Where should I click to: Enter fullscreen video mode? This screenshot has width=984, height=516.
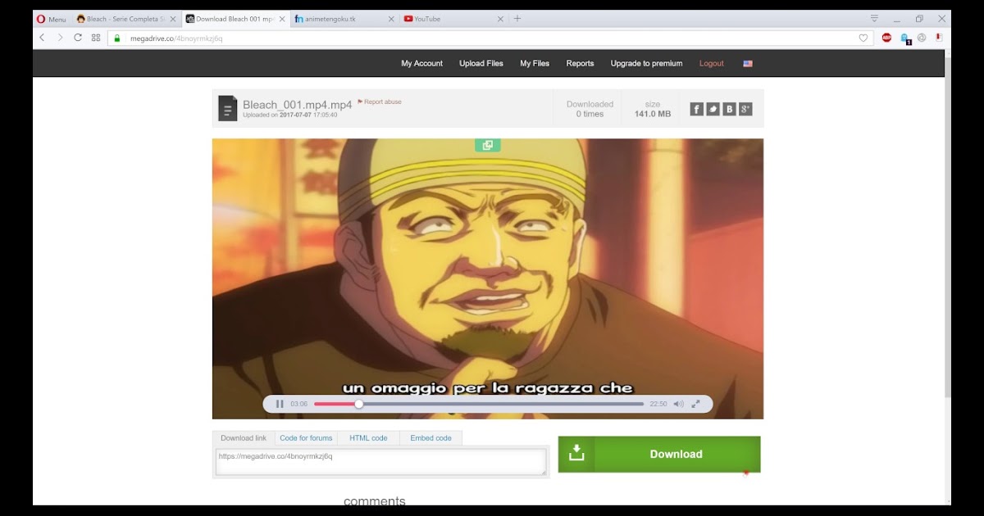pyautogui.click(x=696, y=404)
